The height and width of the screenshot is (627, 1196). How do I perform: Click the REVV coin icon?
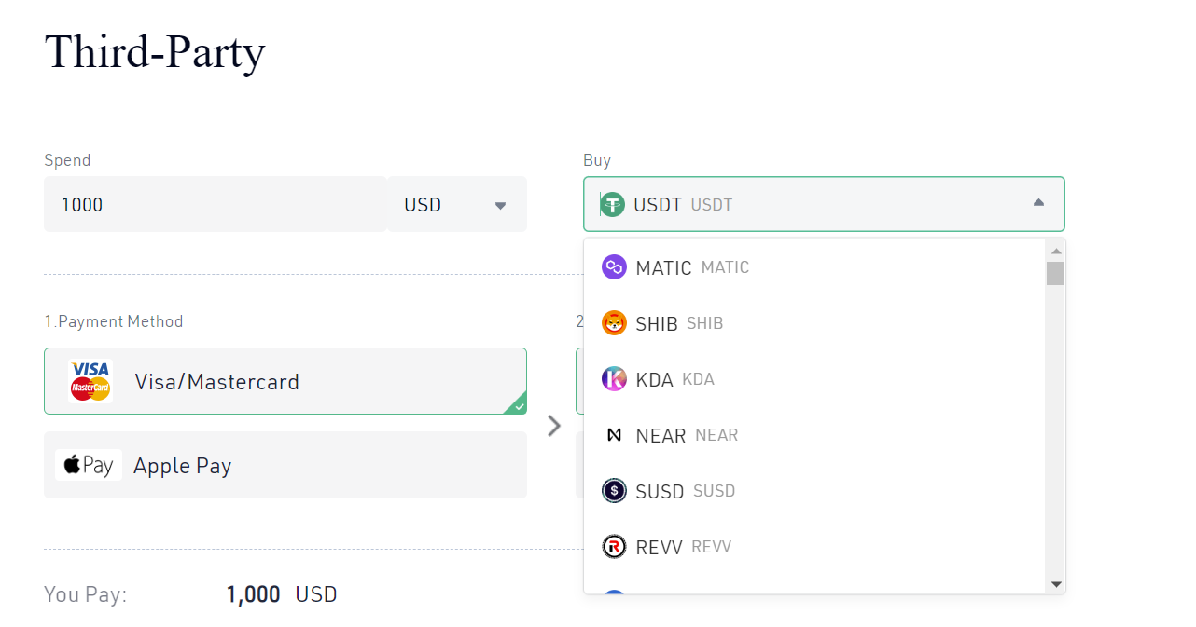click(x=614, y=547)
